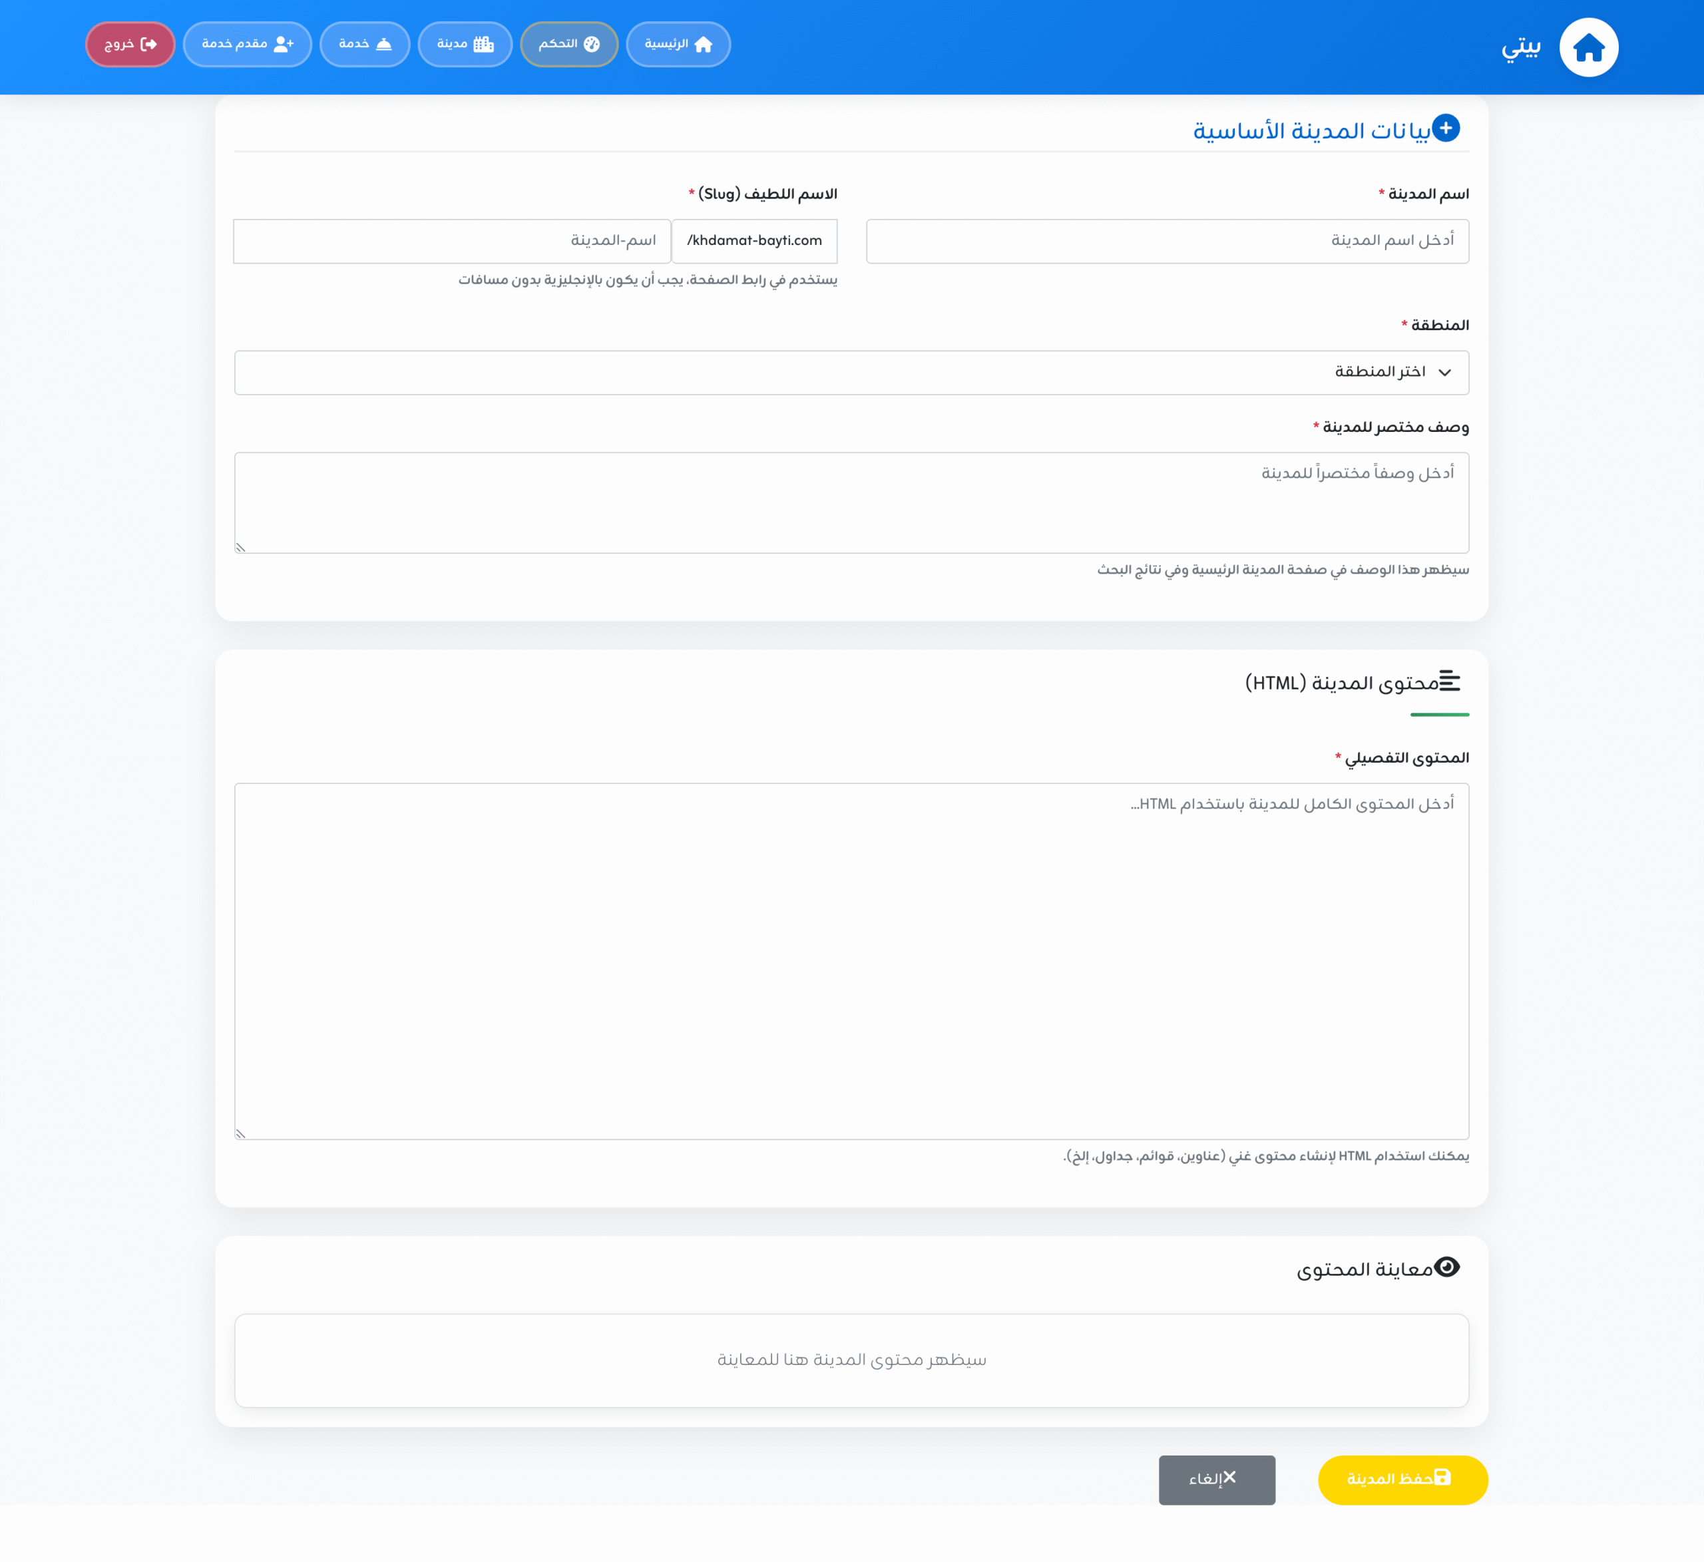
Task: Focus the city name input field
Action: 1166,241
